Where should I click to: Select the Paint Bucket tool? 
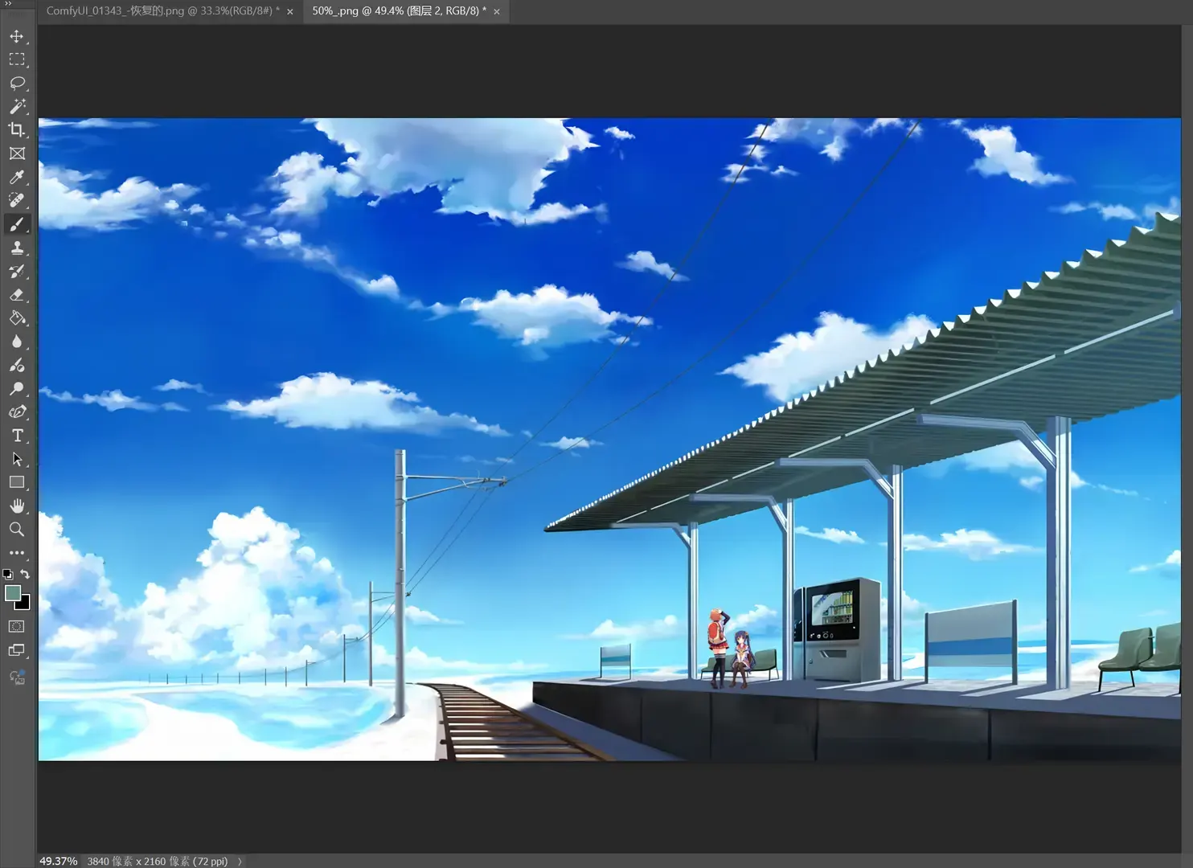point(17,318)
